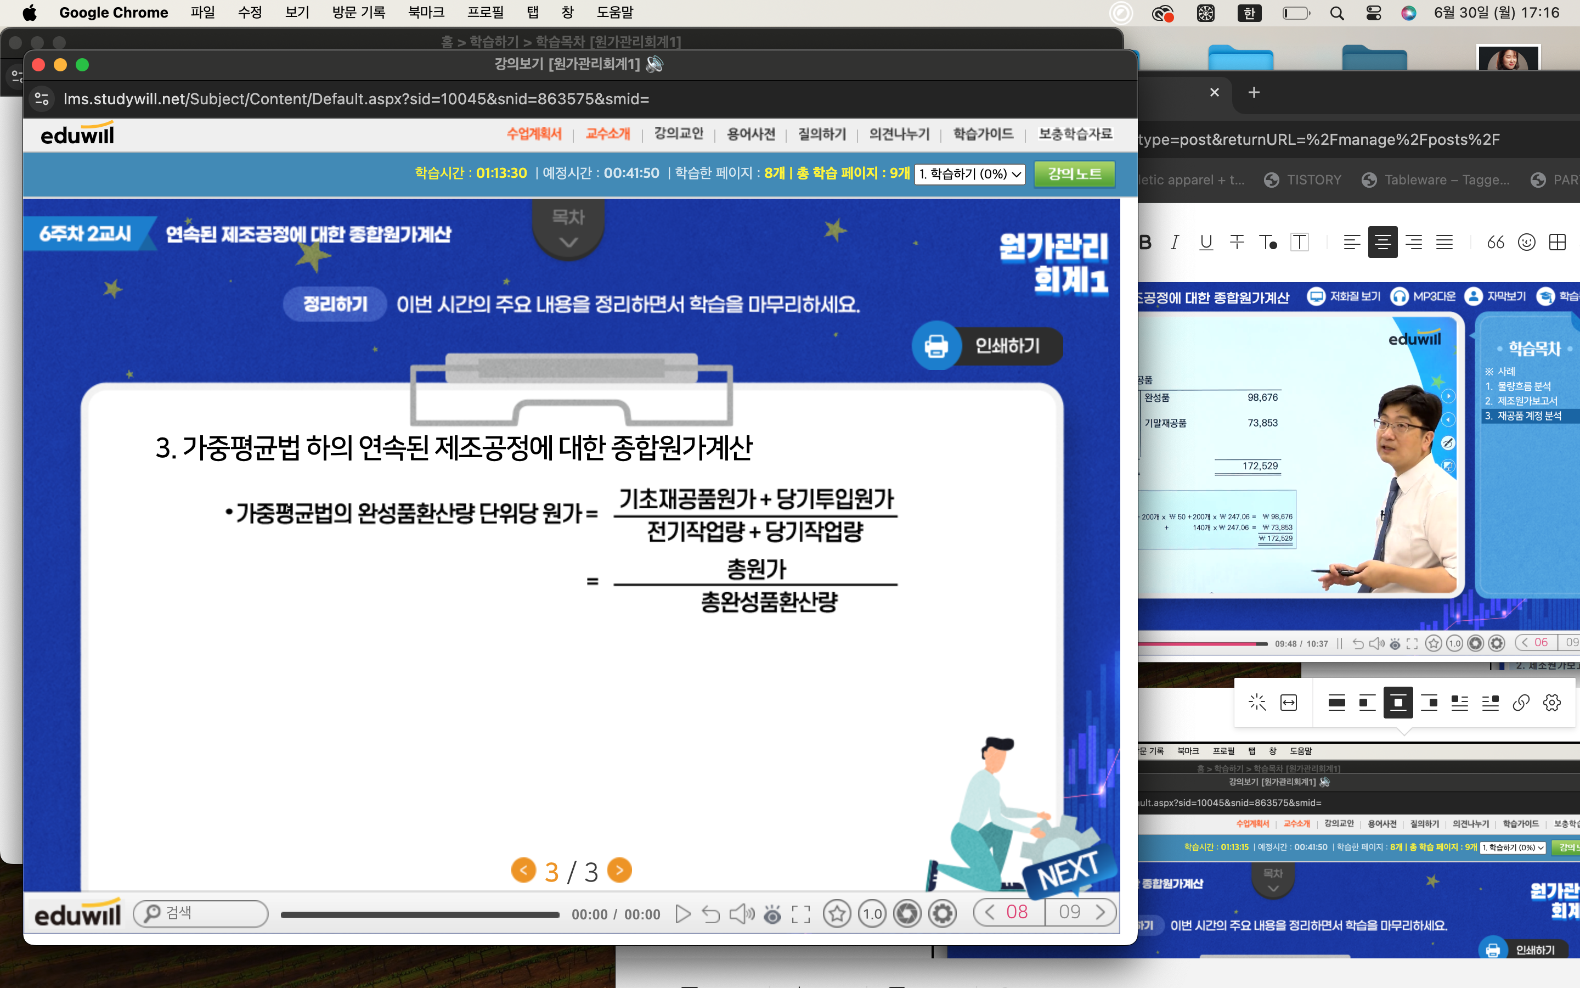Click the star bookmark icon
1580x988 pixels.
tap(836, 913)
